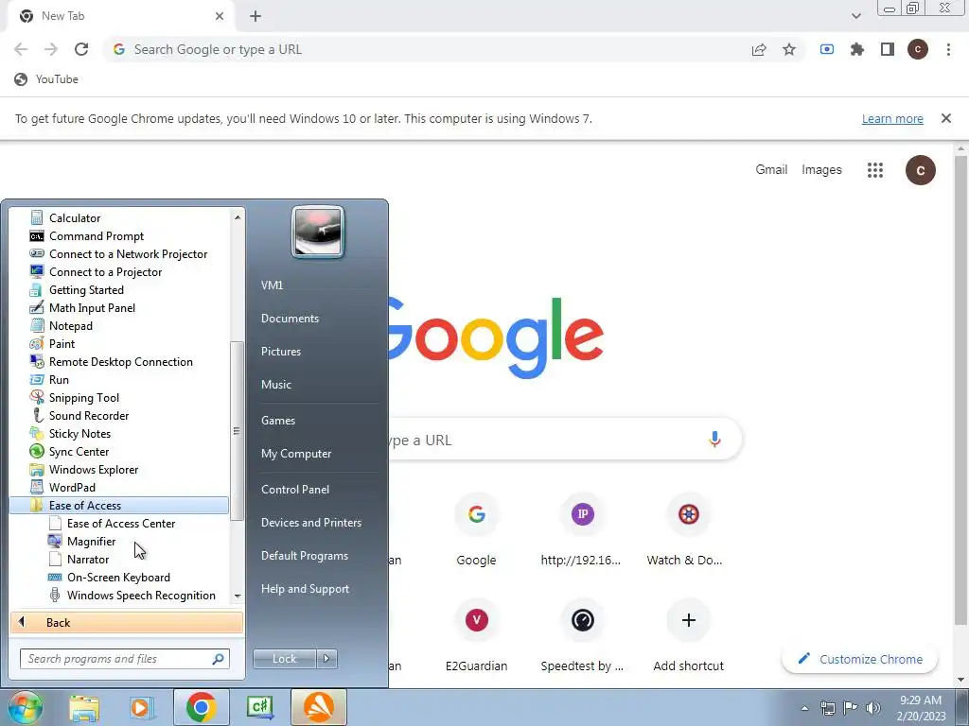Viewport: 969px width, 726px height.
Task: Open Chrome Extensions puzzle icon
Action: click(x=857, y=49)
